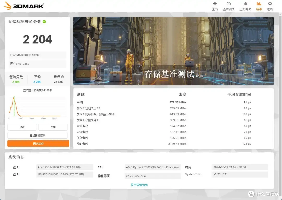Open stress testing via the 压力测试 icon
282x200 pixels.
(x=245, y=6)
